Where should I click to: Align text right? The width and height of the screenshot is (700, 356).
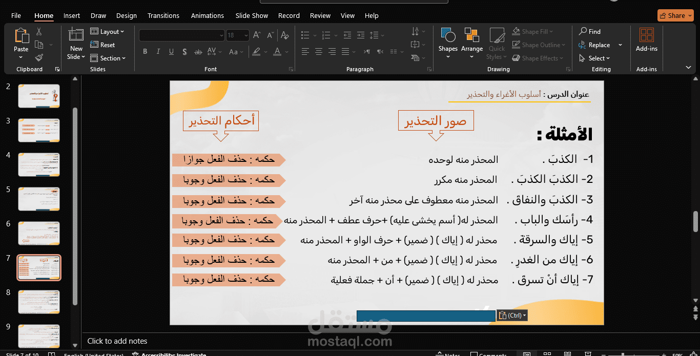point(332,52)
